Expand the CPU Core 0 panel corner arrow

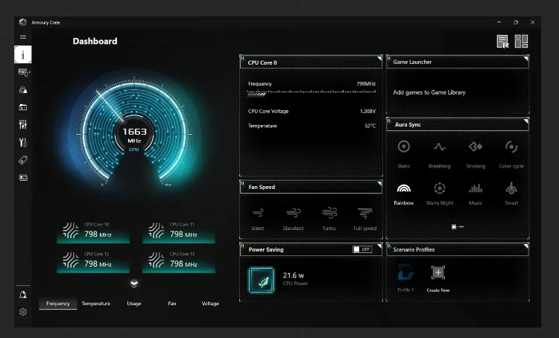coord(379,58)
